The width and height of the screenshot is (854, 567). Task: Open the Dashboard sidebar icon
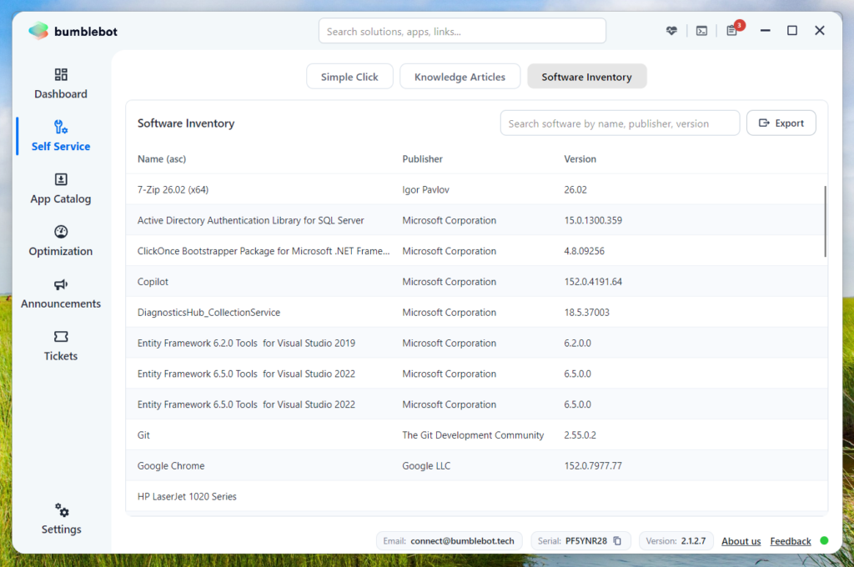tap(60, 74)
